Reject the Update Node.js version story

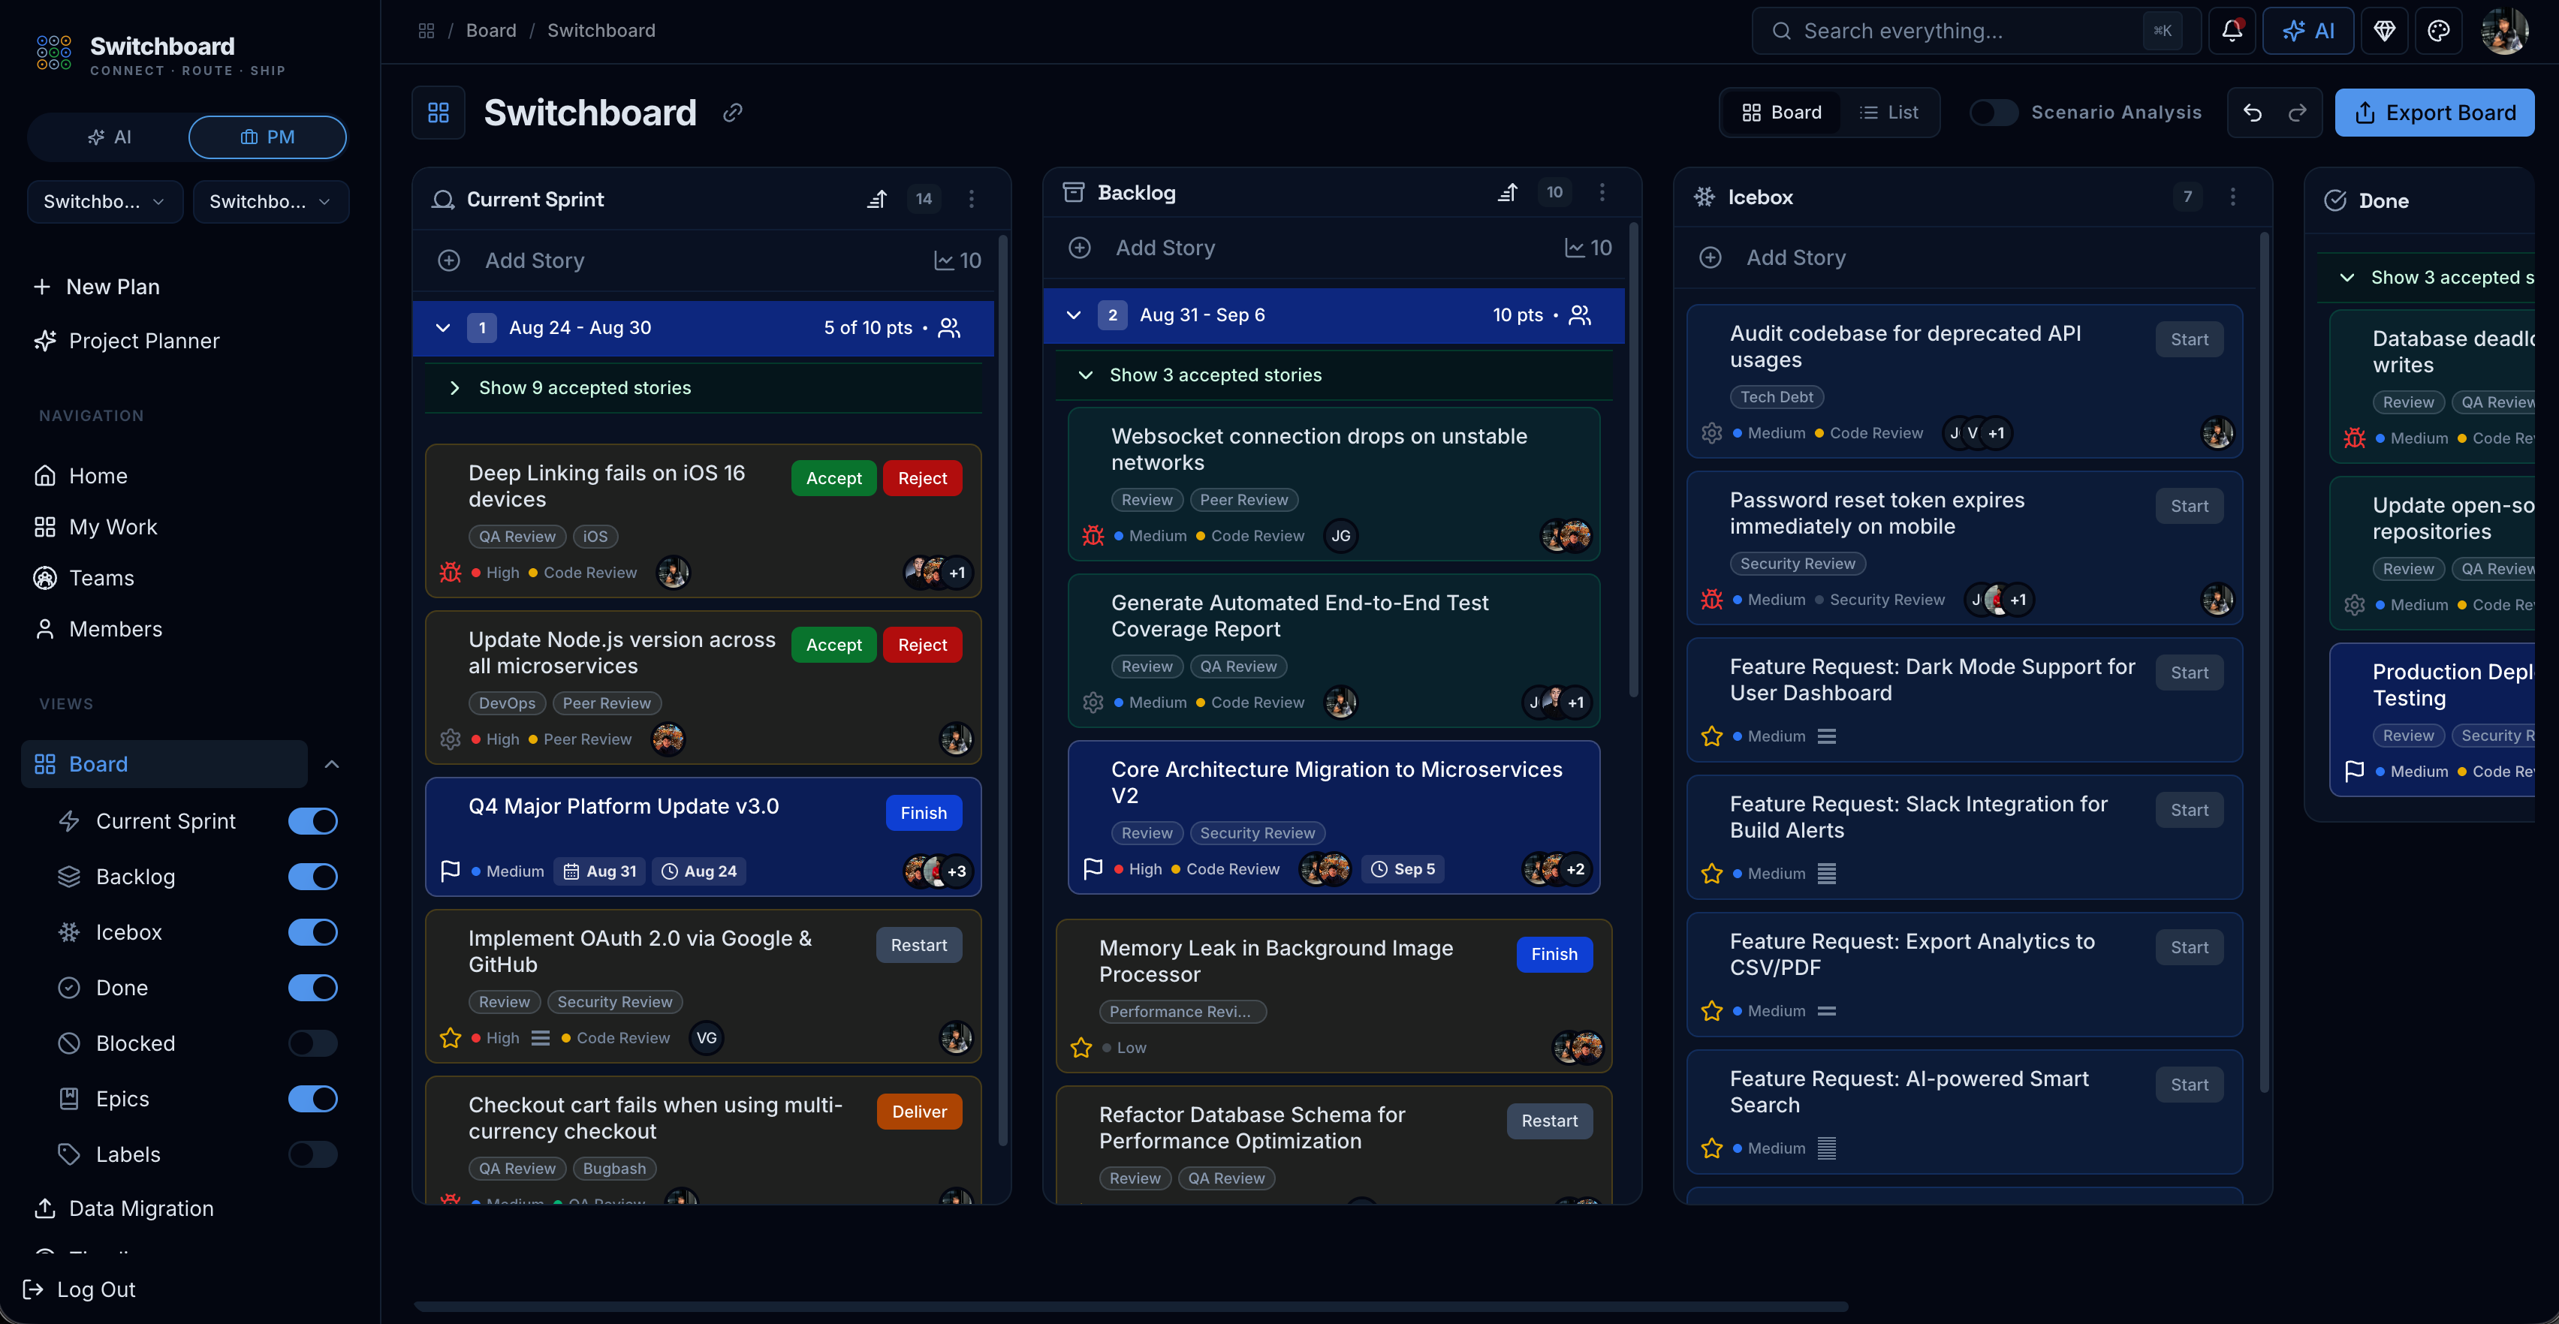[922, 645]
